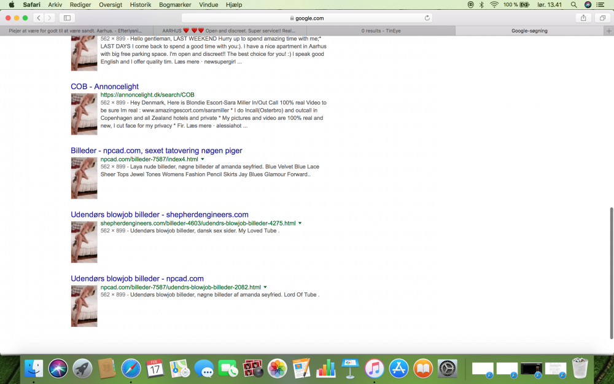Add a new tab with the plus button
Image resolution: width=614 pixels, height=384 pixels.
608,31
